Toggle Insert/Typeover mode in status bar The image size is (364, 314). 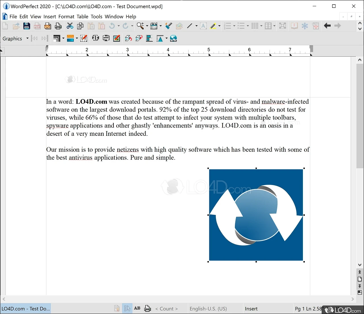pyautogui.click(x=251, y=309)
